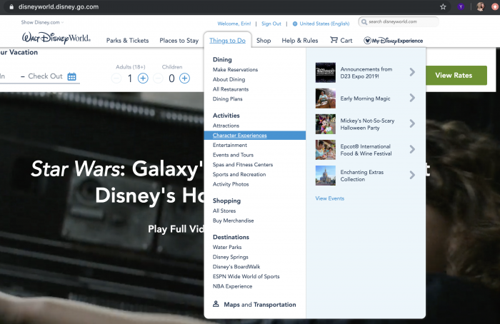This screenshot has width=500, height=324.
Task: Click the Walt Disney World logo
Action: click(x=56, y=39)
